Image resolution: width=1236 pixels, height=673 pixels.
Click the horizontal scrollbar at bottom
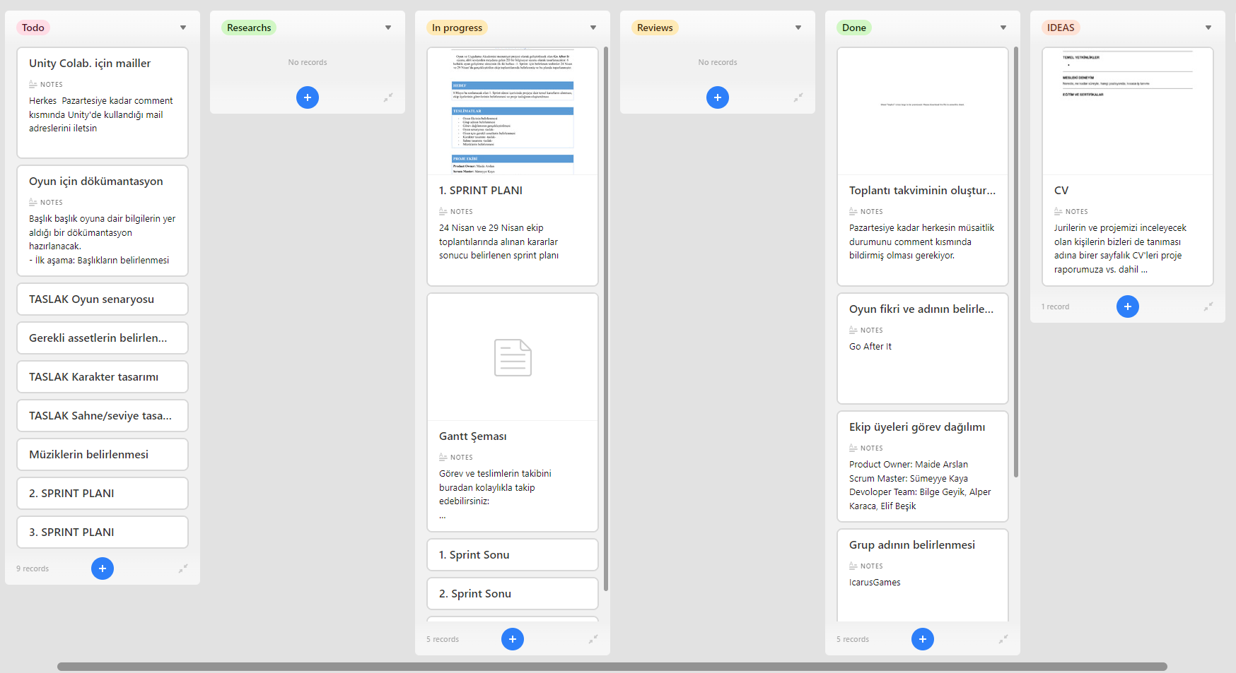[612, 667]
